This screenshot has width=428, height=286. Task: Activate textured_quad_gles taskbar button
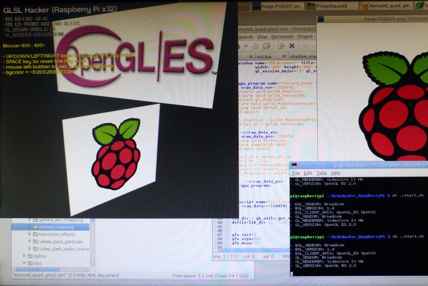pyautogui.click(x=386, y=6)
